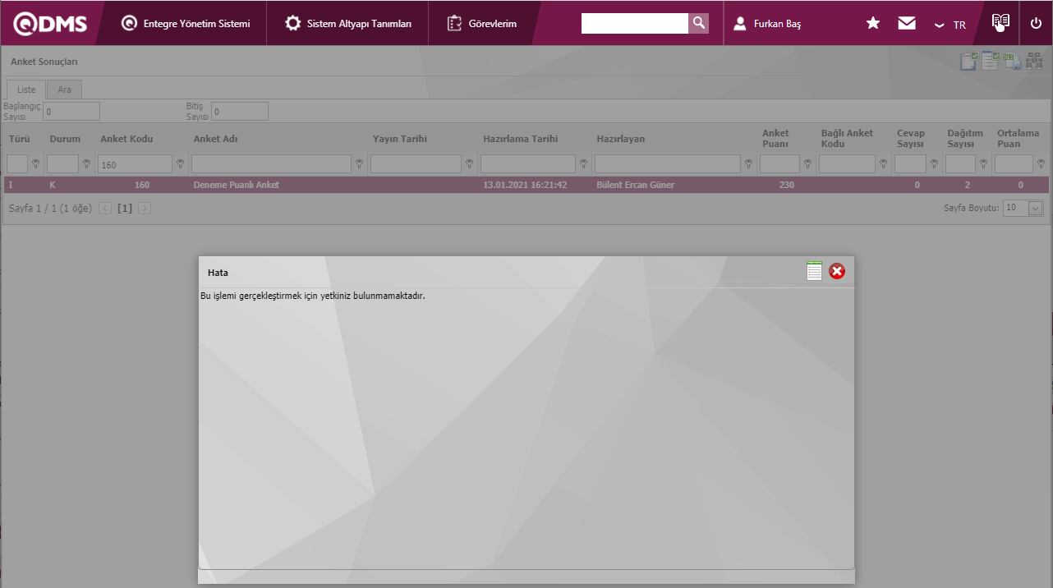The image size is (1053, 588).
Task: Select the 'Deneme Puanlı Anket' row cell
Action: [237, 185]
